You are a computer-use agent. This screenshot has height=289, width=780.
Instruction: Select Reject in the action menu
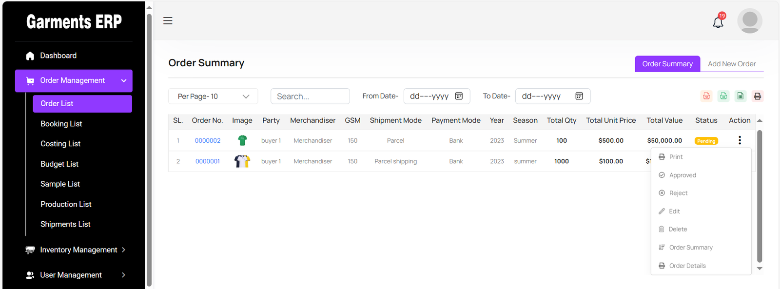point(678,193)
